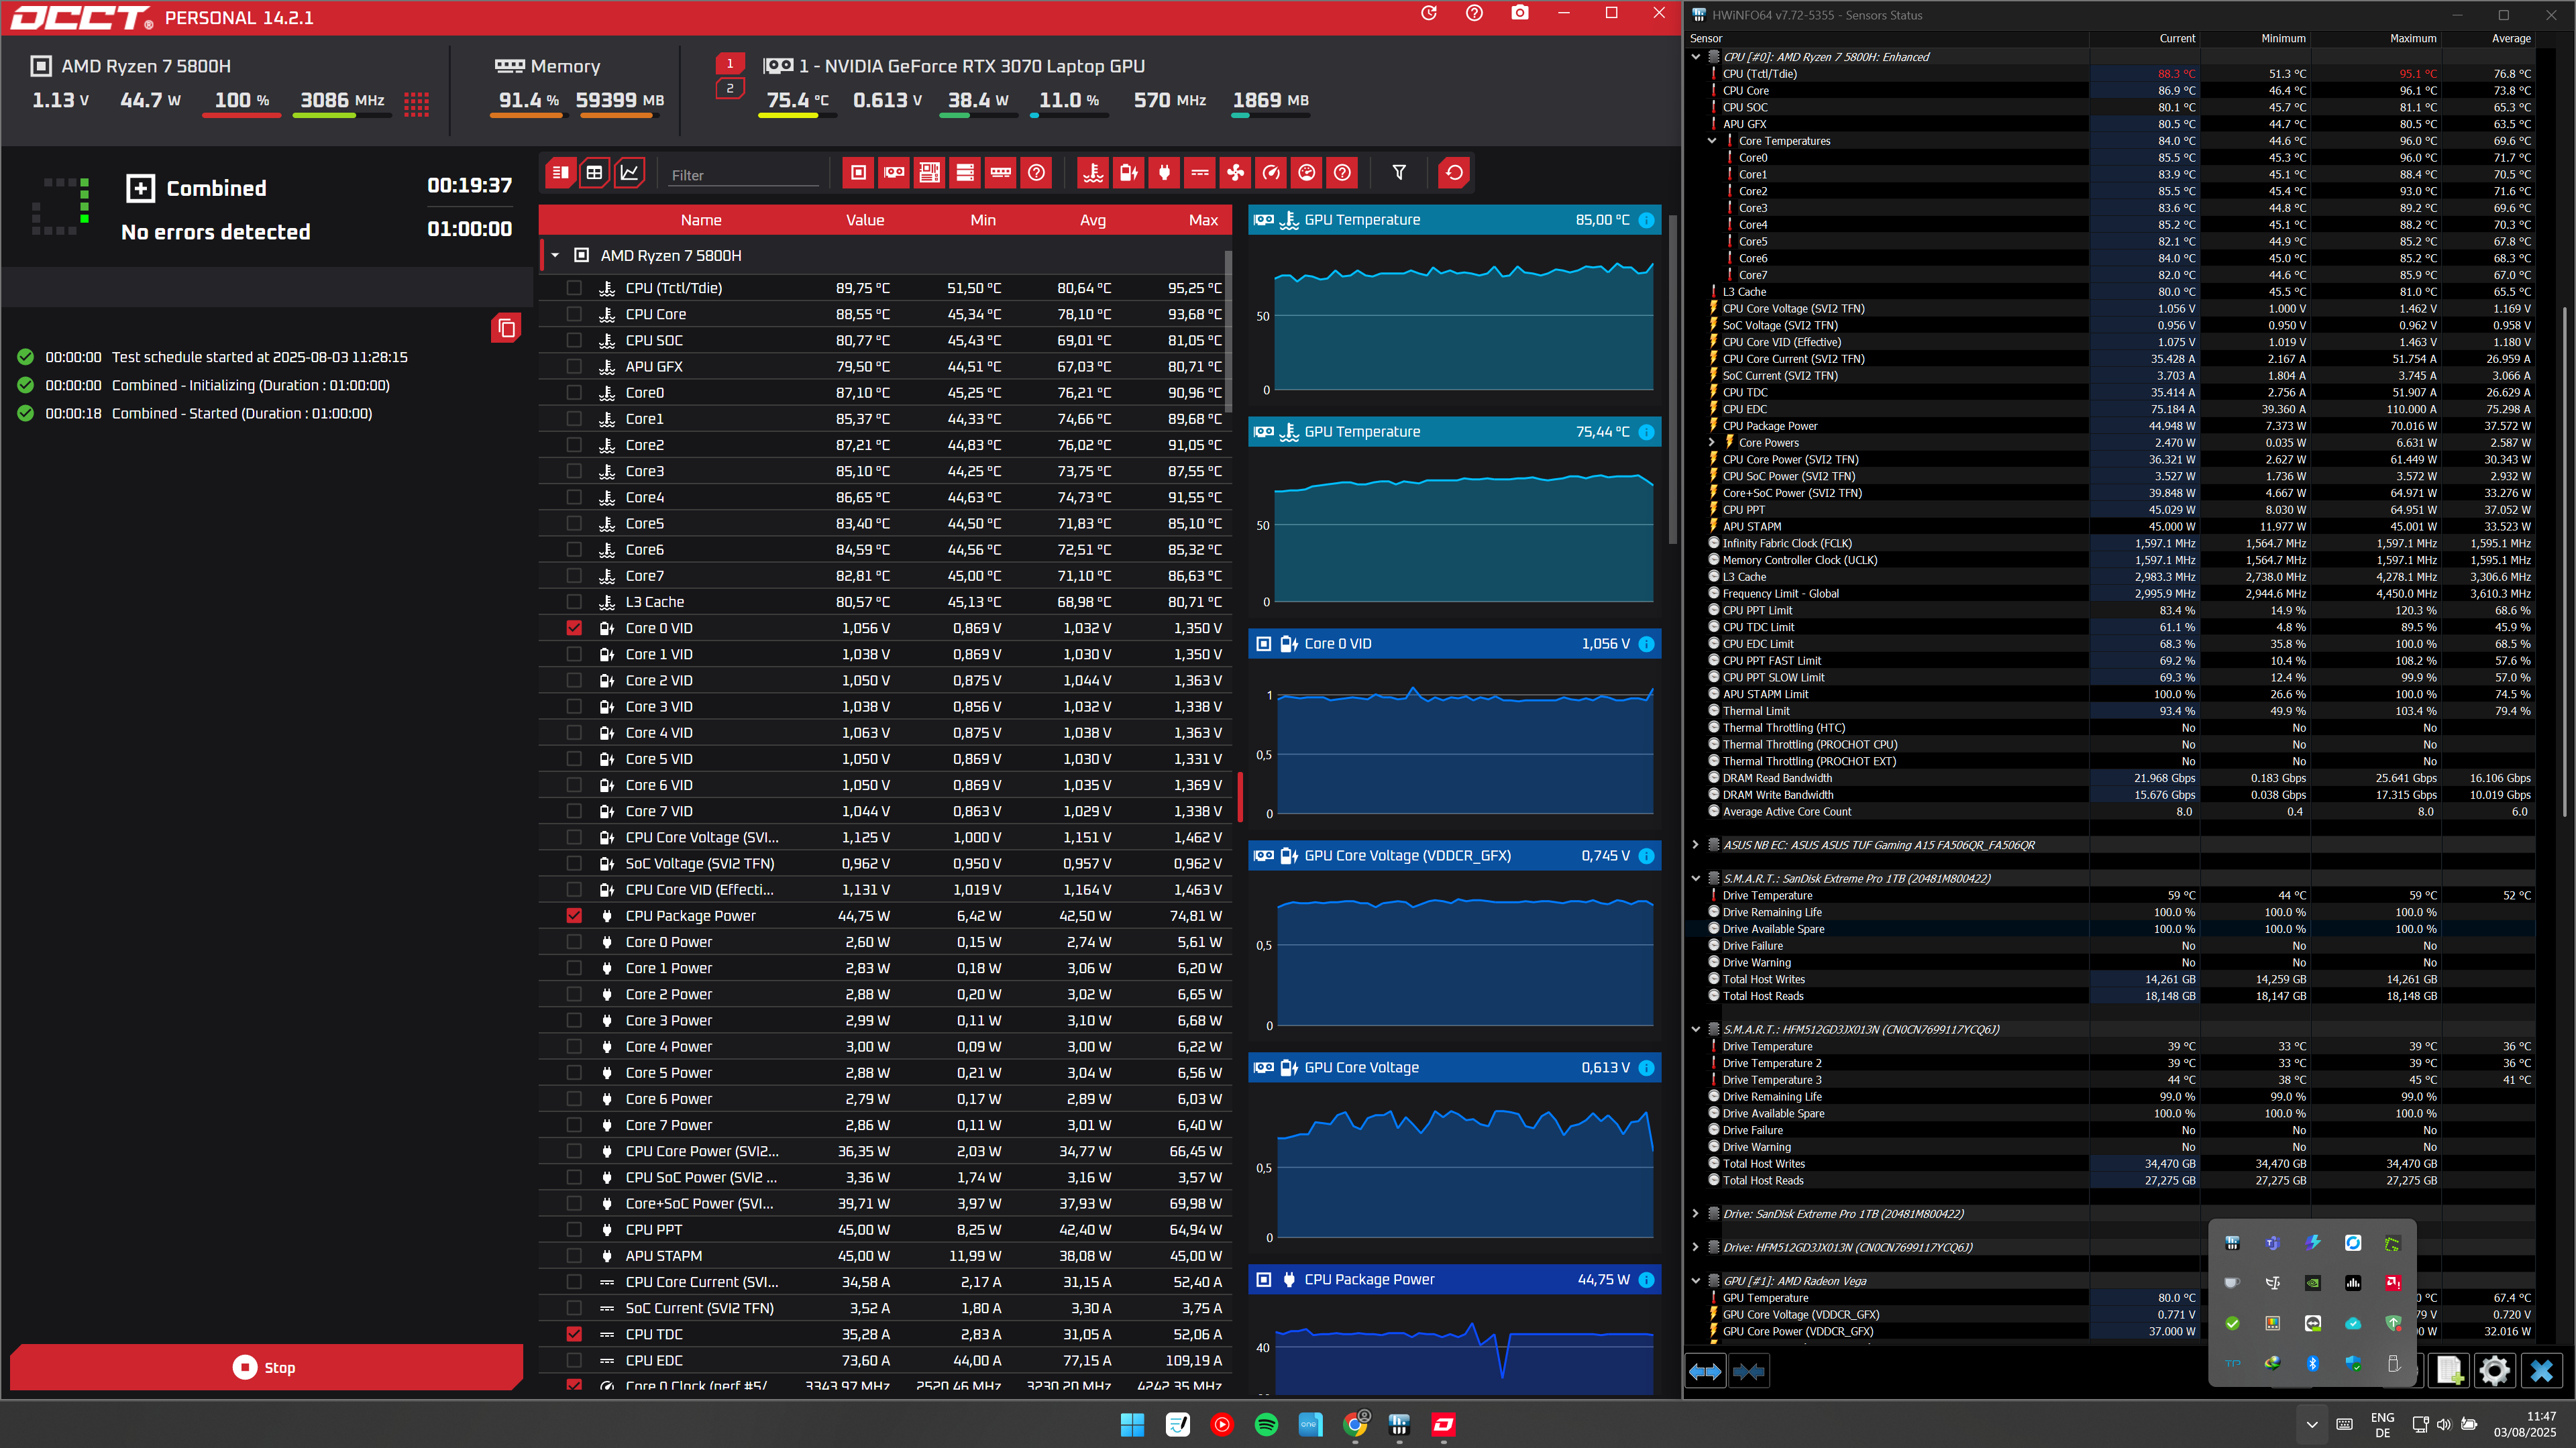The image size is (2576, 1448).
Task: Filter sensors by temperature type icon
Action: 1093,173
